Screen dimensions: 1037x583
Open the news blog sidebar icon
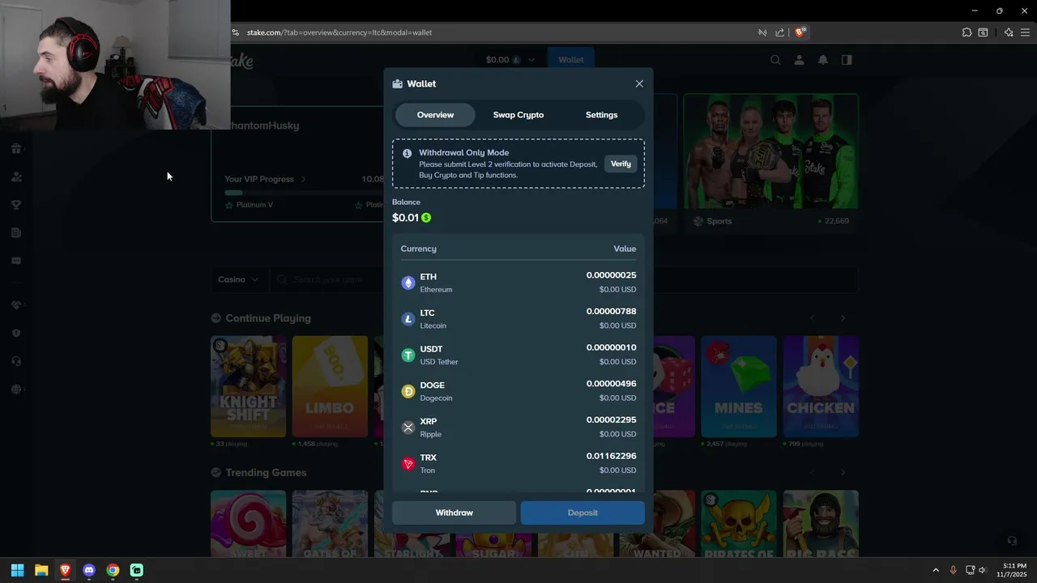(x=16, y=233)
